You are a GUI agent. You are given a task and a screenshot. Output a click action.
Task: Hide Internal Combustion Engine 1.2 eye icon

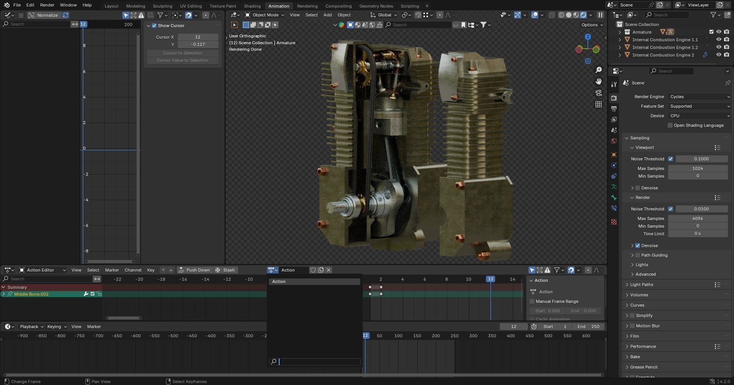(719, 47)
